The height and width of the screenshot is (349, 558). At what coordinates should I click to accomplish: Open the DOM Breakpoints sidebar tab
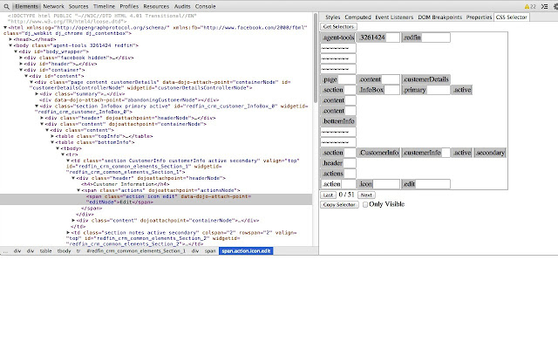click(439, 17)
